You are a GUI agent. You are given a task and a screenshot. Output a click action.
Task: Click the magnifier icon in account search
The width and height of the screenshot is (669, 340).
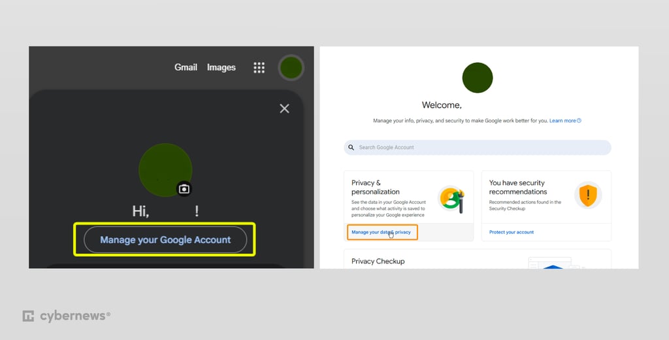click(351, 147)
